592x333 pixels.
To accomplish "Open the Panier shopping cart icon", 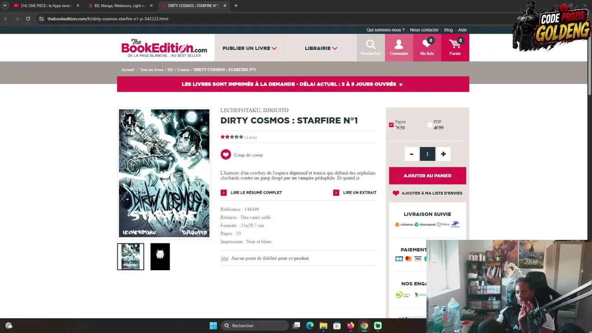I will 455,48.
